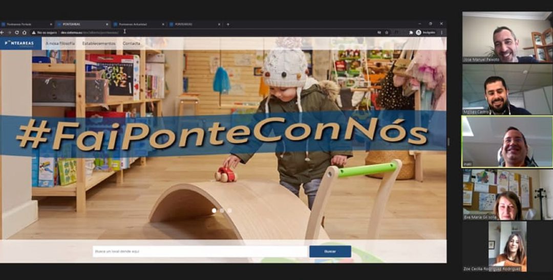Select Eva María's video tile
Screen dimensions: 553x280
pos(507,195)
